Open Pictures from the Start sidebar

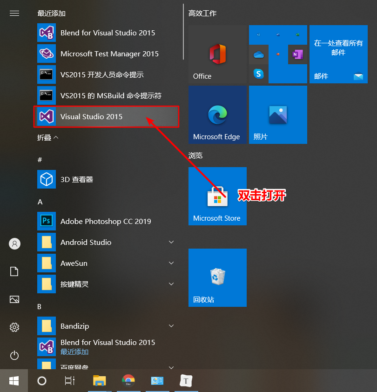(14, 299)
